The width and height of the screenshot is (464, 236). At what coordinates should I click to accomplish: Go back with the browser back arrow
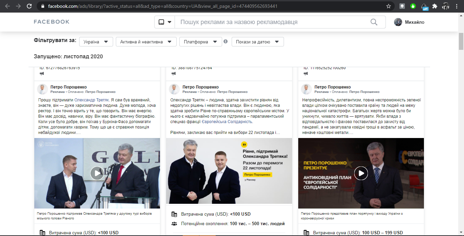pyautogui.click(x=8, y=6)
